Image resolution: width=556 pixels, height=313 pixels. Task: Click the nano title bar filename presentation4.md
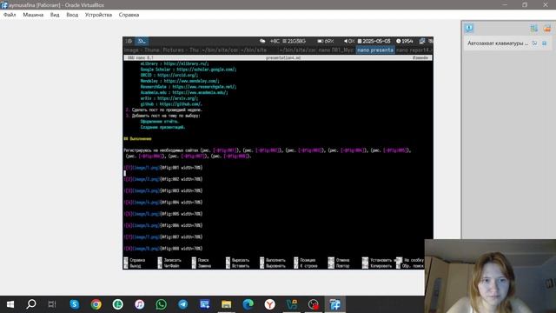283,58
